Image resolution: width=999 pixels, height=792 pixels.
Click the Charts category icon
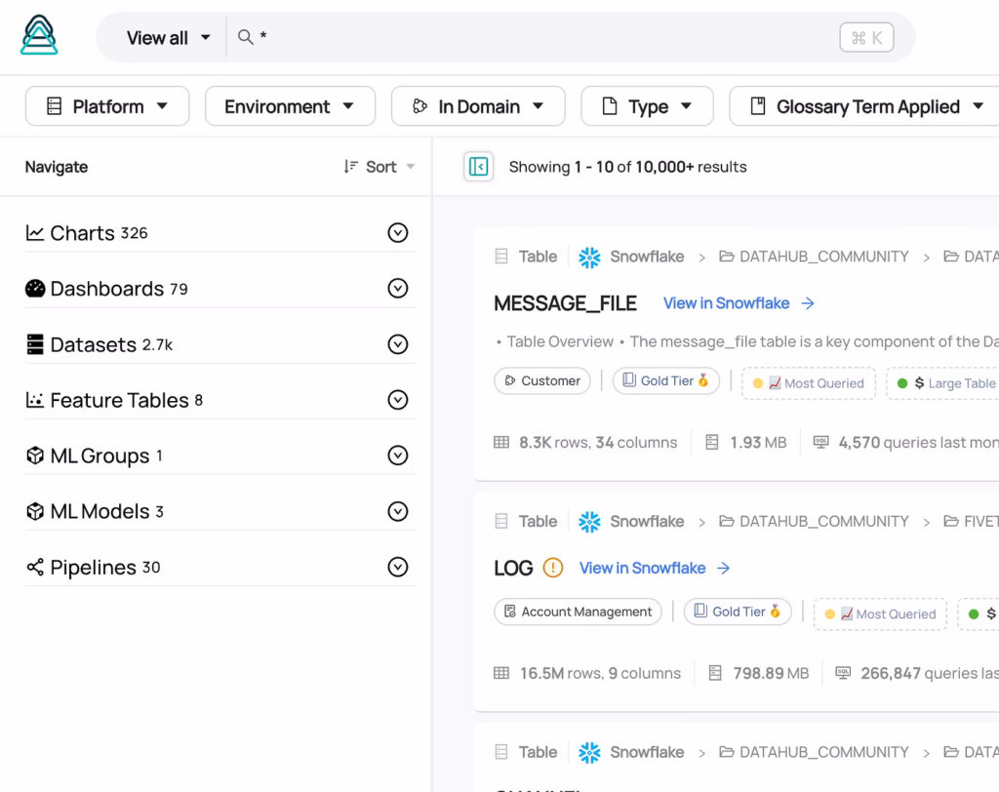(35, 233)
